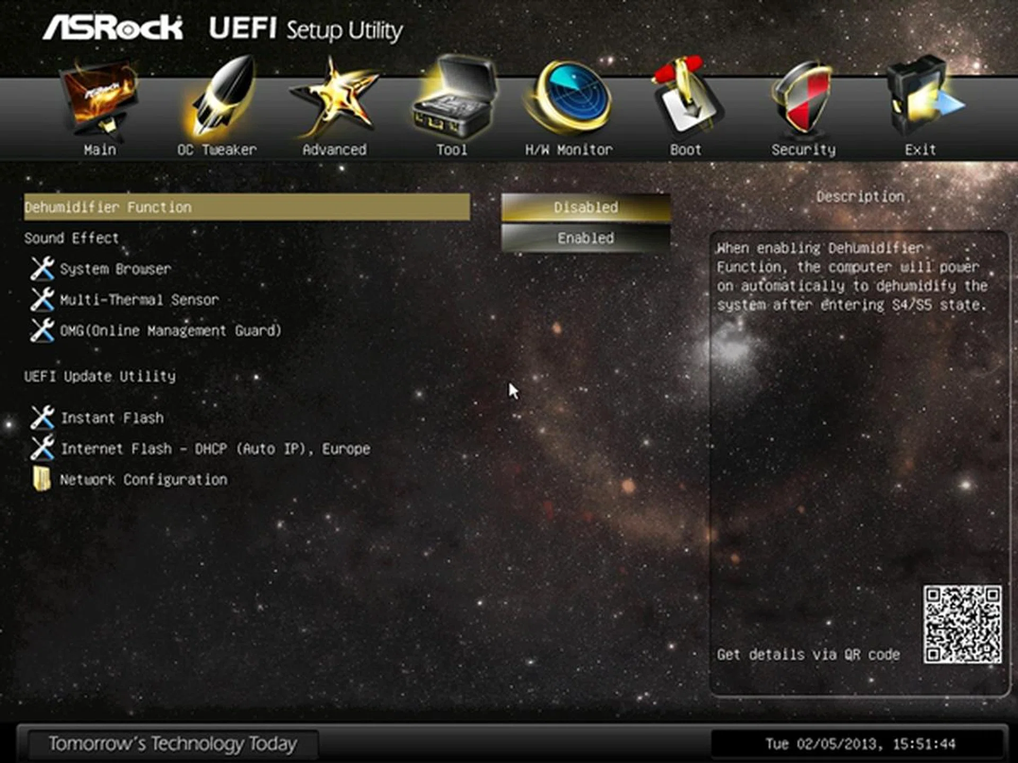Click the QR code for details
Screen dimensions: 1018x763
(x=962, y=624)
